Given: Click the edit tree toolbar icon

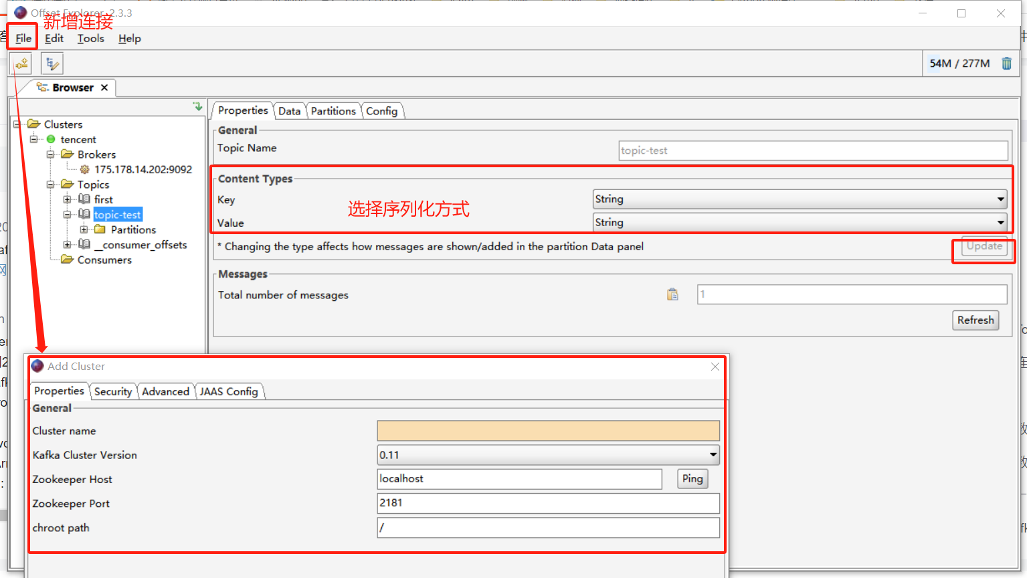Looking at the screenshot, I should coord(52,64).
